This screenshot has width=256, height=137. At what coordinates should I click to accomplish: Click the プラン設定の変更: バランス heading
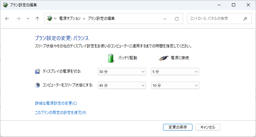(62, 38)
